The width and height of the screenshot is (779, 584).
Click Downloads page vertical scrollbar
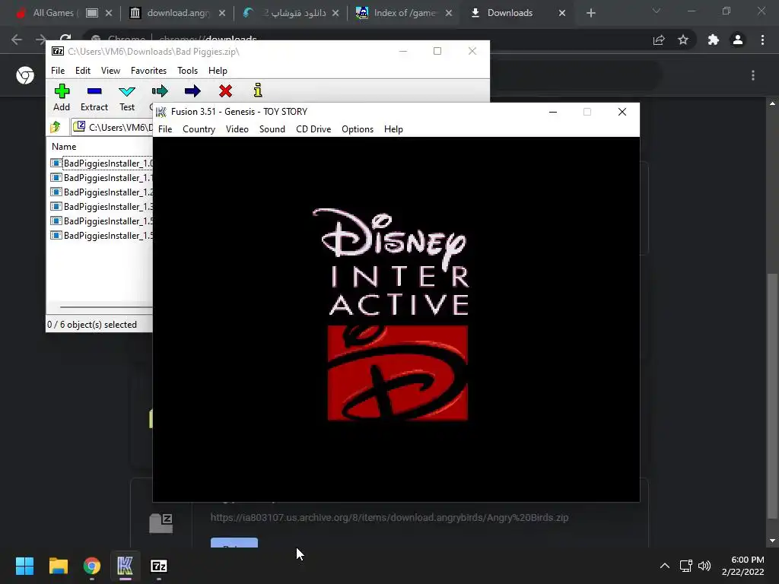tap(771, 395)
